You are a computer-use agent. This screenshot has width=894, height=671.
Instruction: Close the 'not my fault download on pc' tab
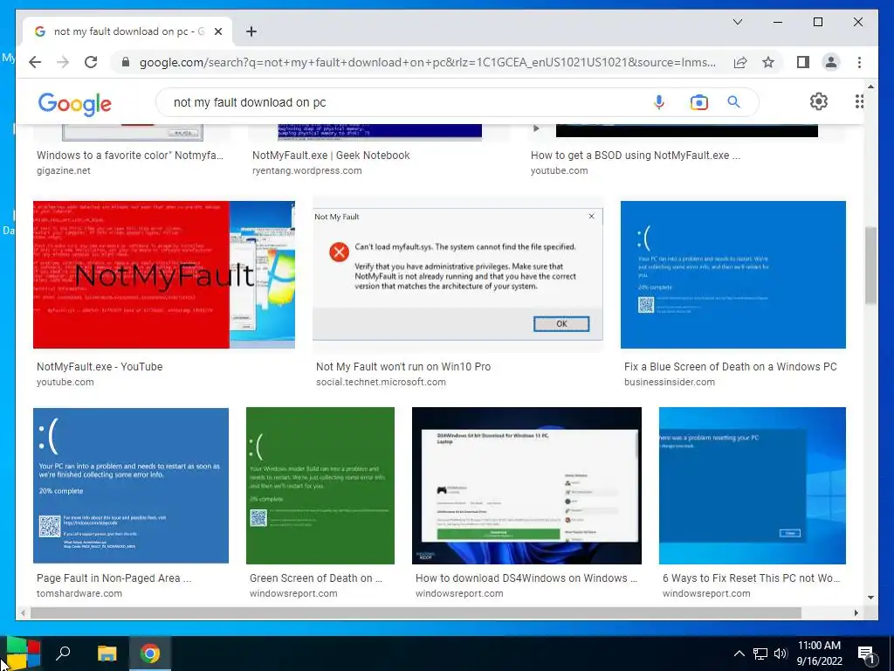click(217, 31)
